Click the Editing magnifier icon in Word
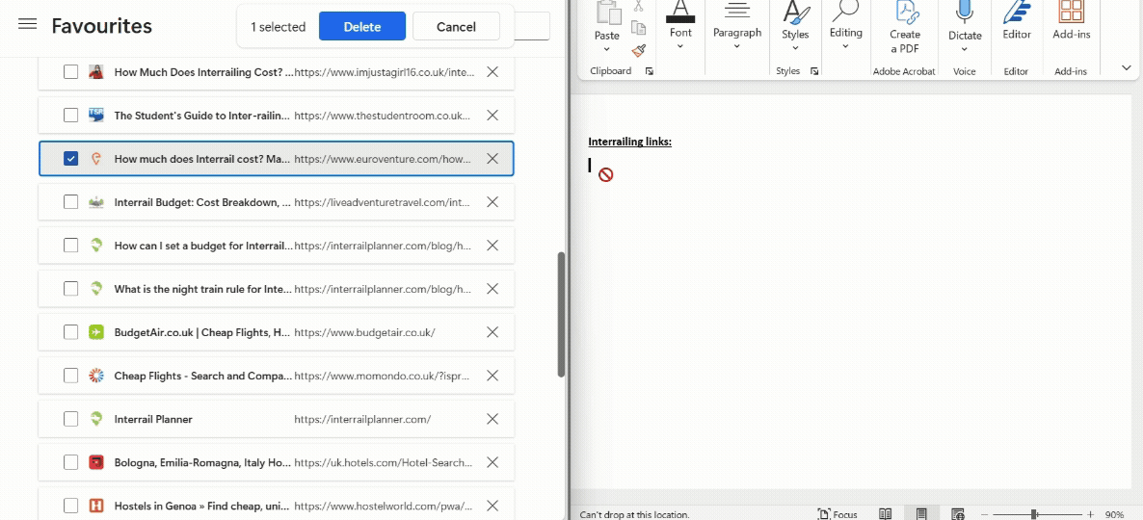Viewport: 1143px width, 520px height. coord(845,11)
